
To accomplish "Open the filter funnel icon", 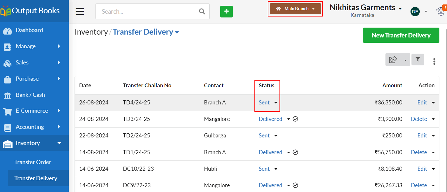I will (418, 59).
